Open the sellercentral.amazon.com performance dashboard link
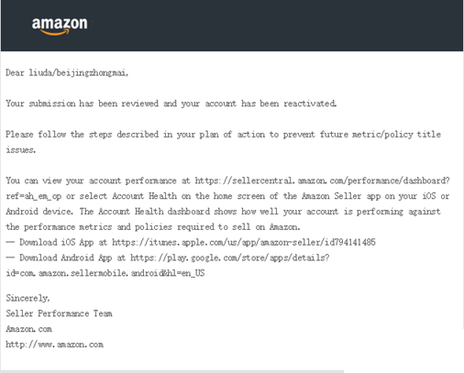Screen dimensions: 464x373 [323, 181]
